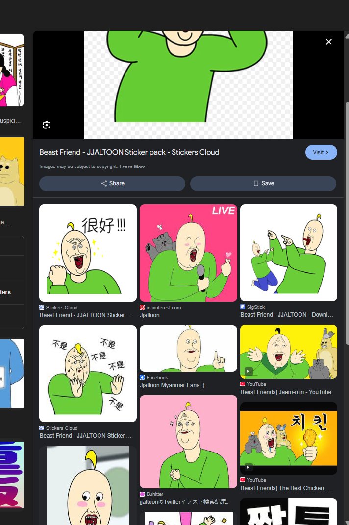
Task: Click the 'SigStick' source label
Action: pos(256,307)
